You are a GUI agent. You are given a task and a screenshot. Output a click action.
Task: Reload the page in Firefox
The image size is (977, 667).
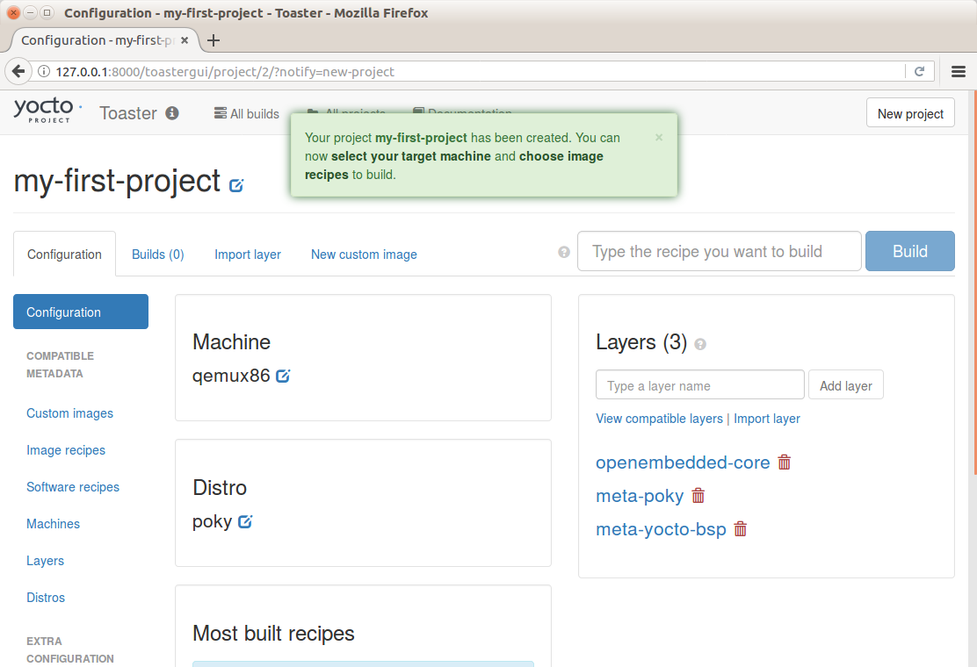(x=919, y=72)
